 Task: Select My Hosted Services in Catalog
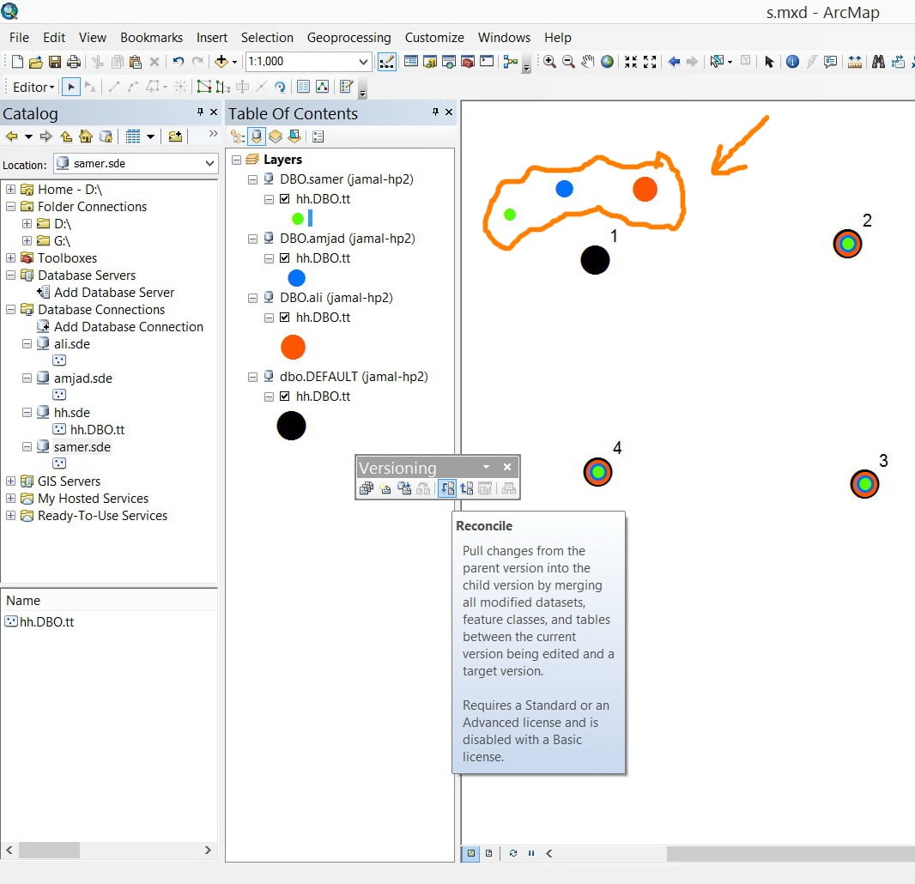coord(94,499)
